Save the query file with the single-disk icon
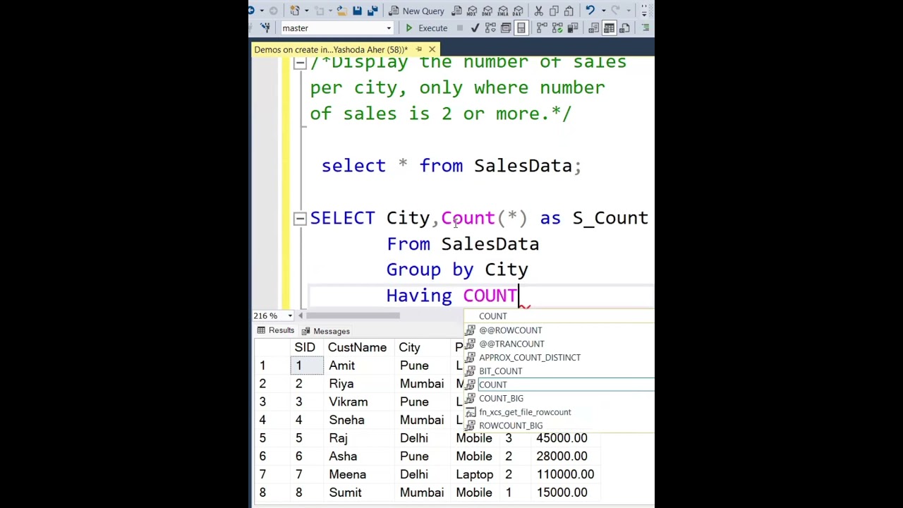Viewport: 903px width, 508px height. coord(357,11)
